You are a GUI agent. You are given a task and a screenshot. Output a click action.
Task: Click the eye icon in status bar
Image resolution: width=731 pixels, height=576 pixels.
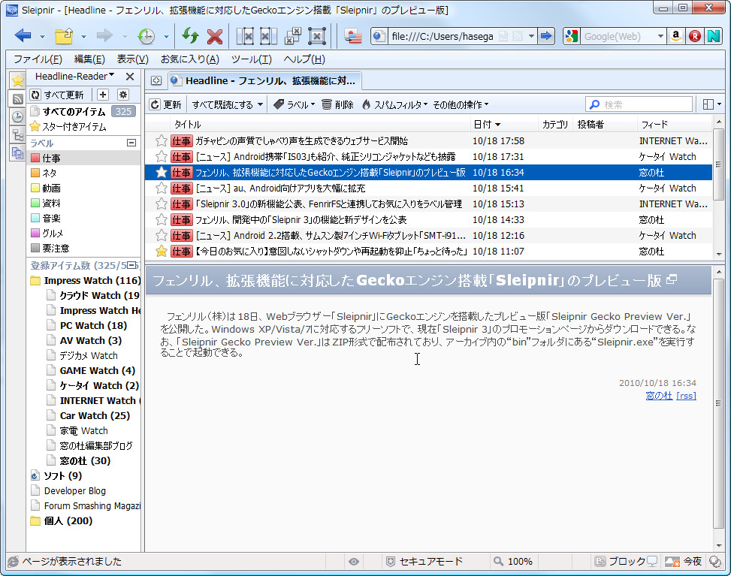[x=354, y=562]
